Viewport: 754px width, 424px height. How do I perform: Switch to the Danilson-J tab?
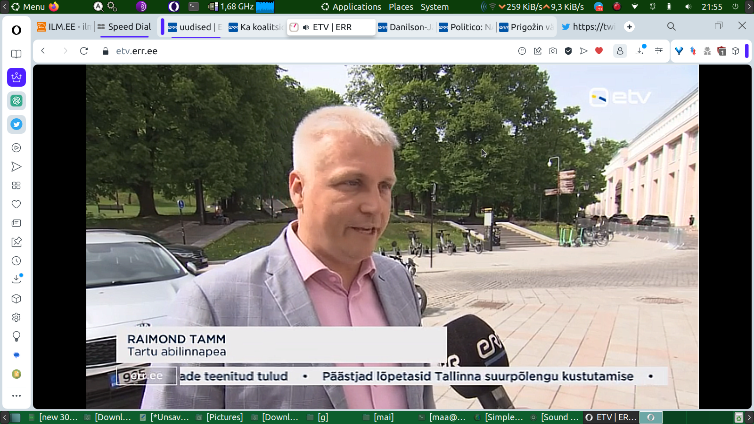click(405, 27)
